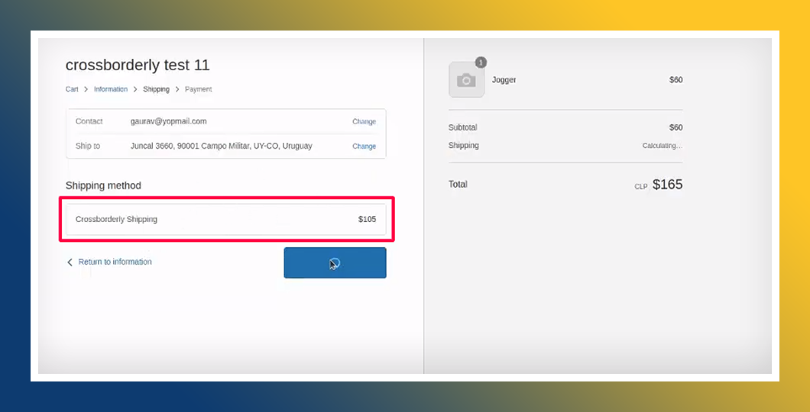This screenshot has width=810, height=412.
Task: Change the Ship to address
Action: click(x=364, y=146)
